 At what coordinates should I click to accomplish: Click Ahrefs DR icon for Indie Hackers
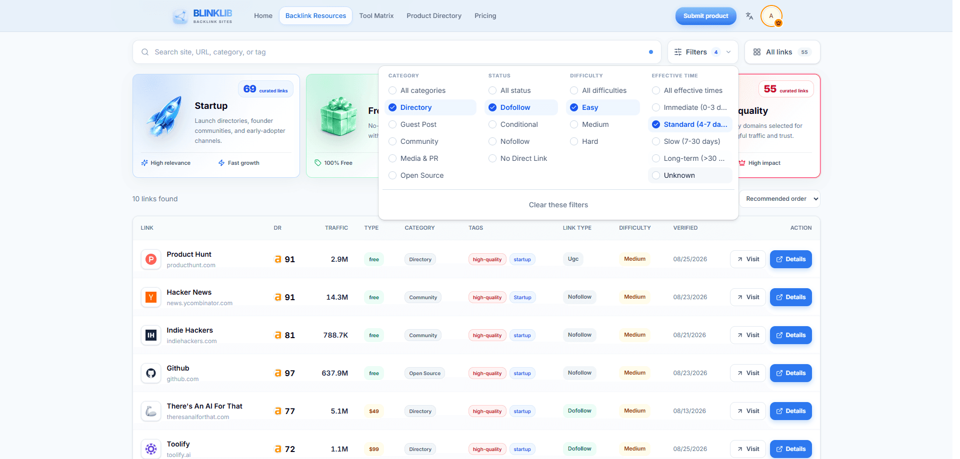tap(278, 335)
